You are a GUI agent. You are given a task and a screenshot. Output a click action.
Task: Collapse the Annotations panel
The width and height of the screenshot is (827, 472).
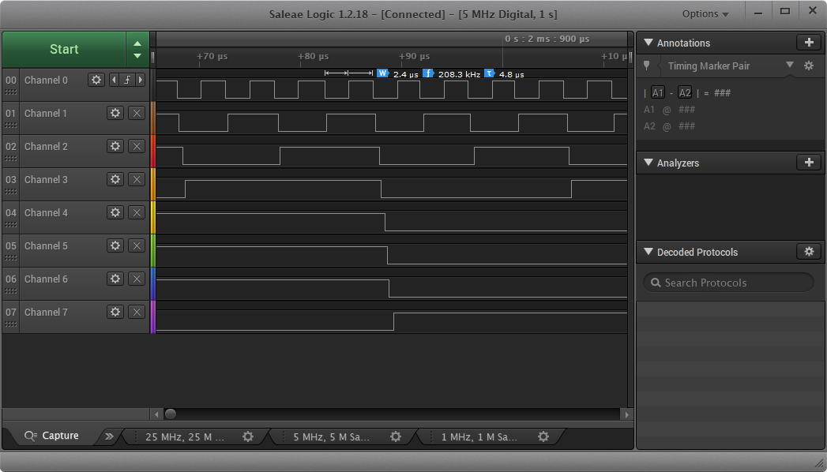pos(648,43)
